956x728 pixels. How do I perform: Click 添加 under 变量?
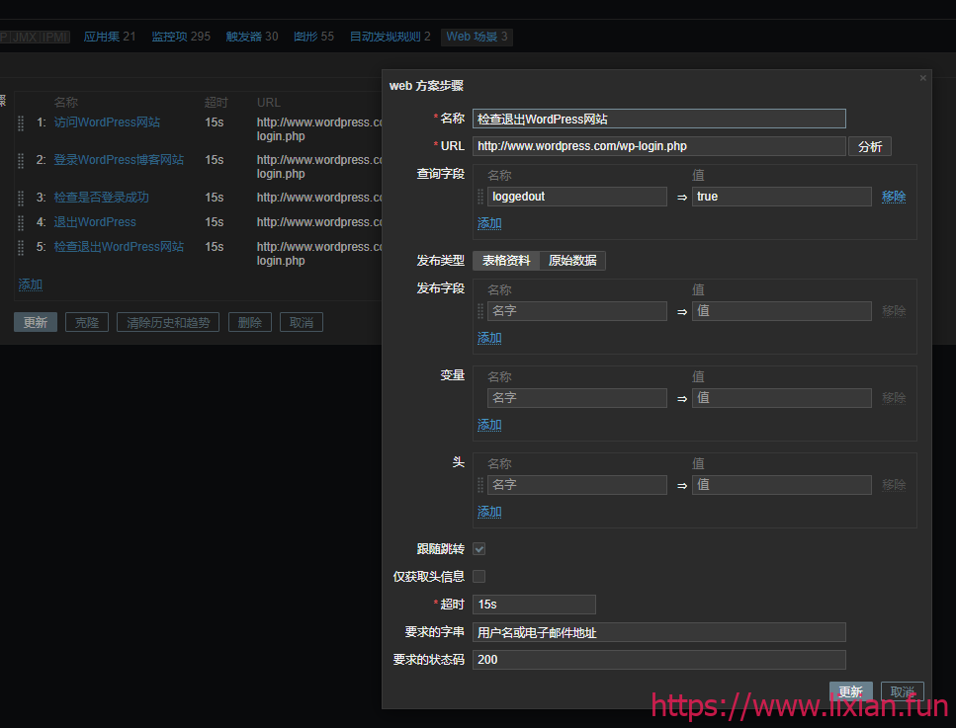(489, 425)
